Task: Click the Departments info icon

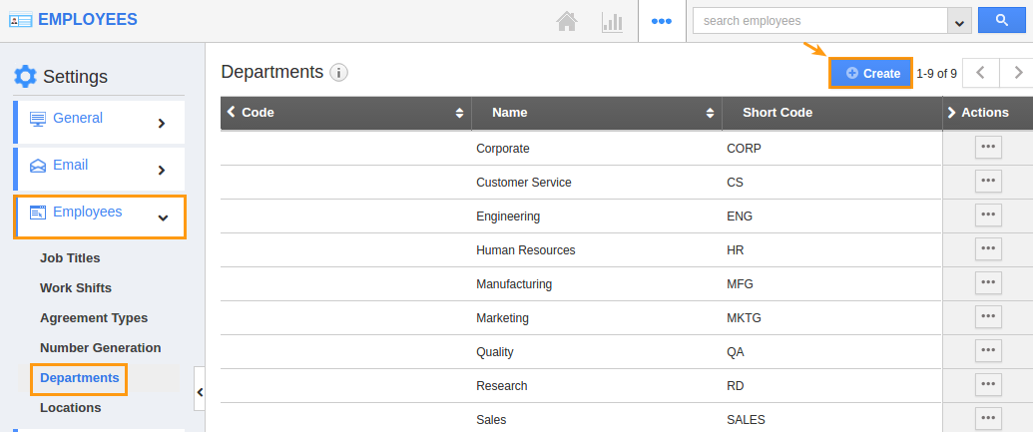Action: tap(338, 73)
